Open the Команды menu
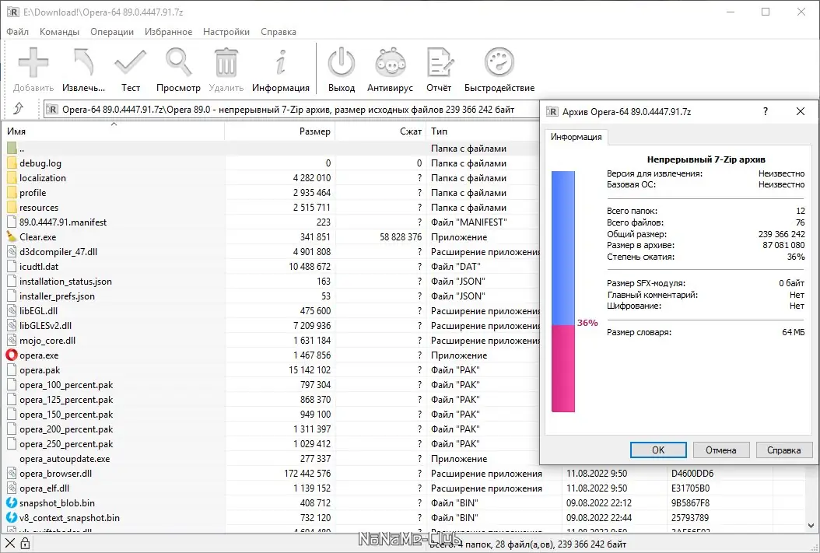The width and height of the screenshot is (820, 553). coord(60,32)
